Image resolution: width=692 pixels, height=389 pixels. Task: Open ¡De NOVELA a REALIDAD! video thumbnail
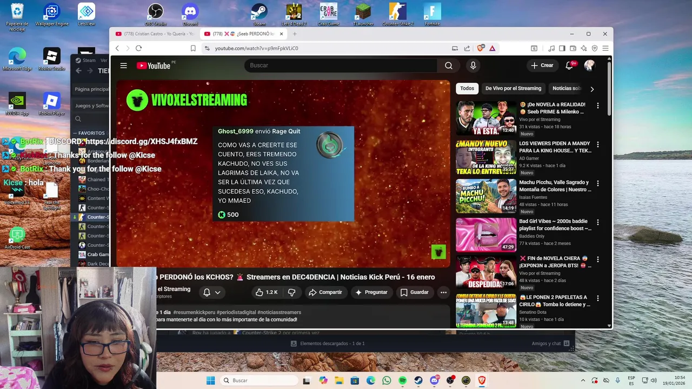tap(486, 118)
